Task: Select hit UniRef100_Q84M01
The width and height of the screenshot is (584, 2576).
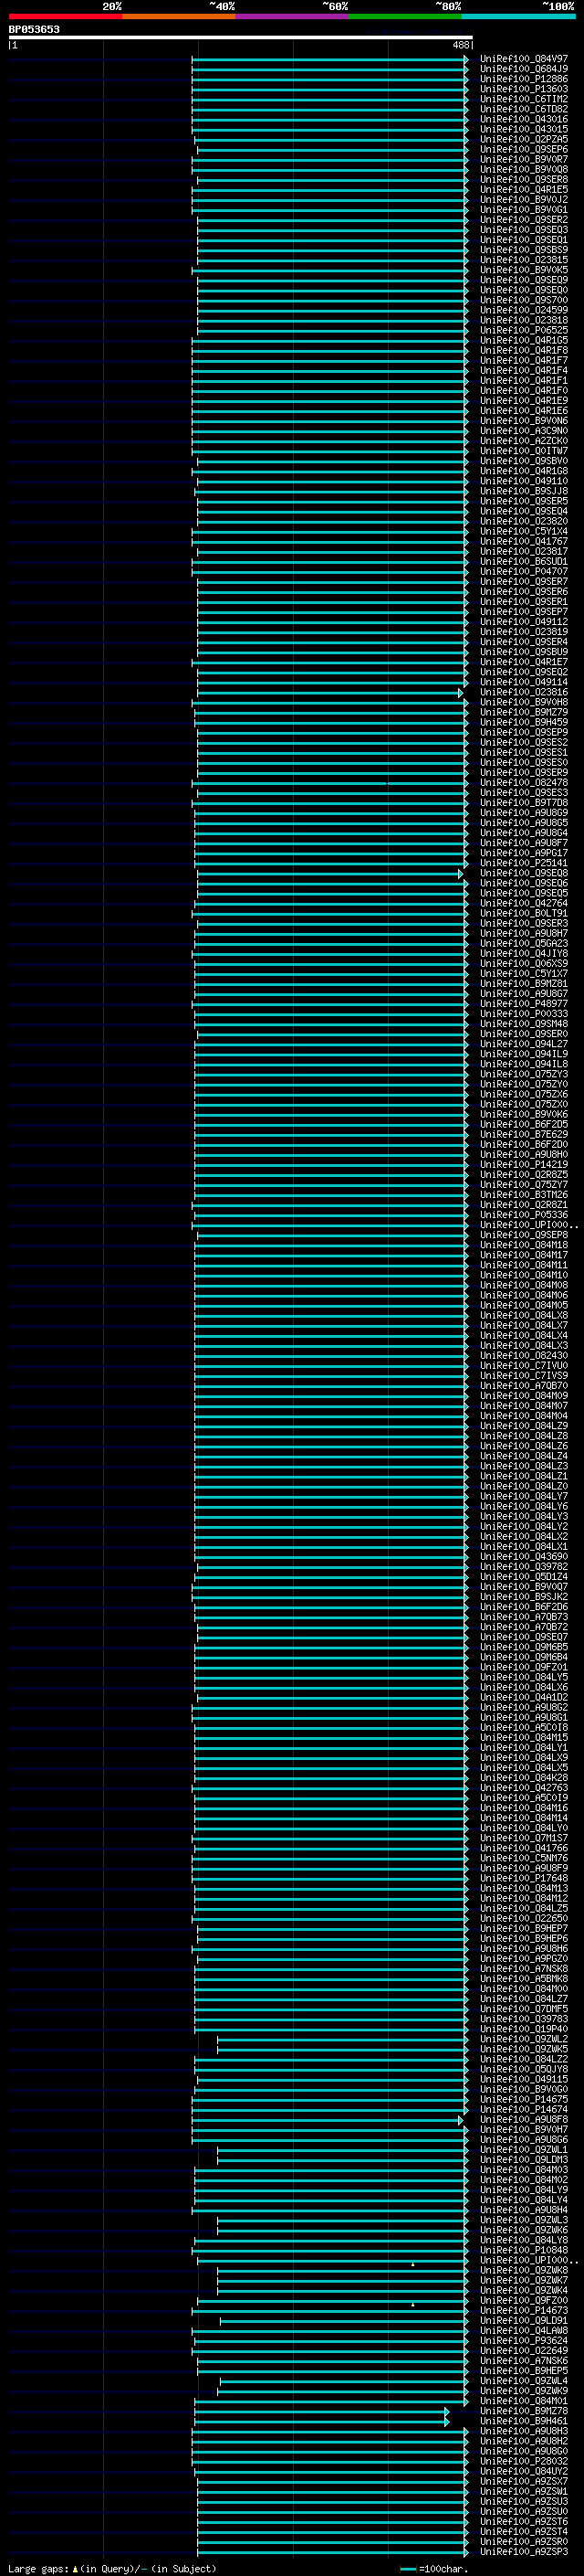Action: (524, 2400)
